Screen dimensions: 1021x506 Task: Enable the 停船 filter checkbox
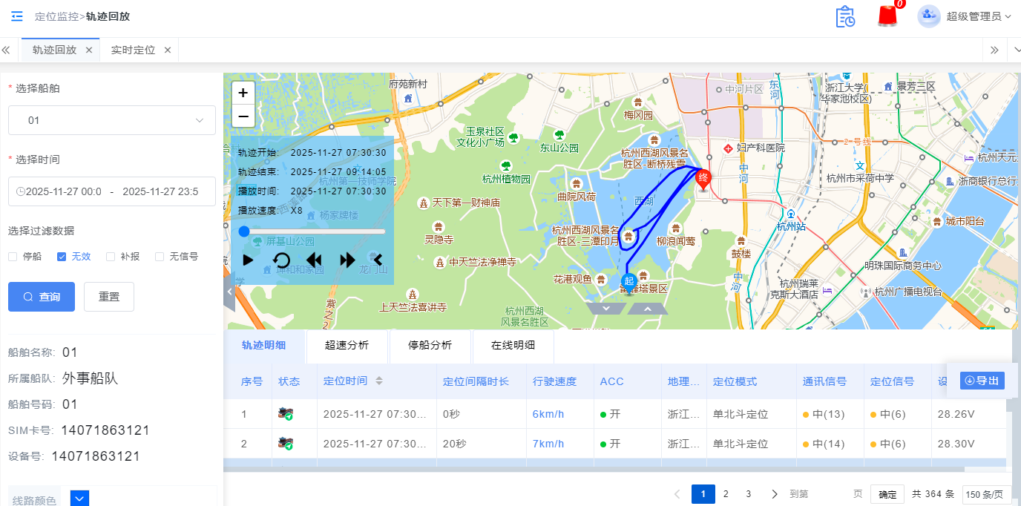coord(13,257)
